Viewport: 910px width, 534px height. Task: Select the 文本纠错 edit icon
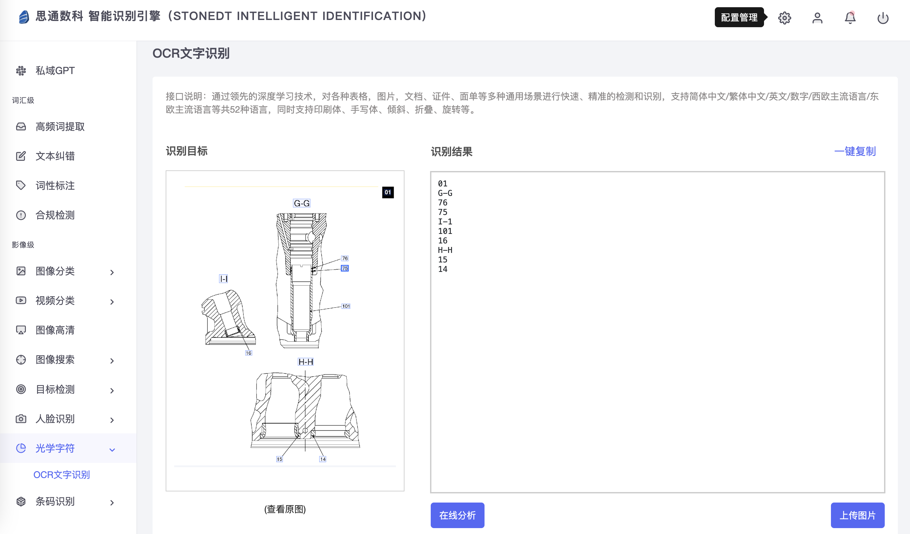click(21, 156)
